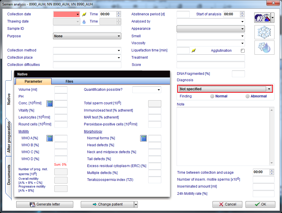Select the Documents side tab
Image resolution: width=282 pixels, height=213 pixels.
tap(8, 175)
